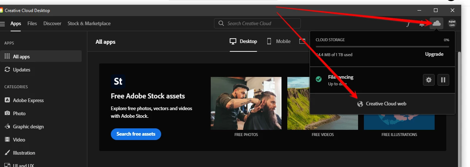The height and width of the screenshot is (167, 470).
Task: Open the Free Illustrations thumbnail
Action: pyautogui.click(x=399, y=122)
